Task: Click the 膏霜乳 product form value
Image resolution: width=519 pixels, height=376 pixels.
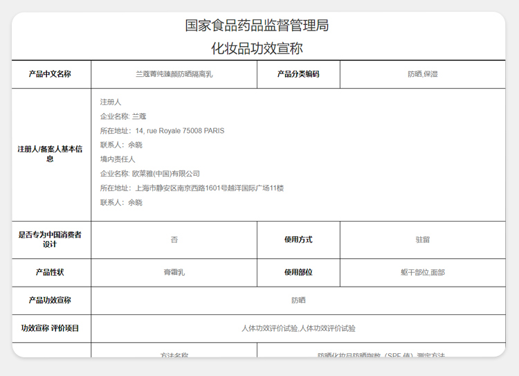Action: point(174,273)
